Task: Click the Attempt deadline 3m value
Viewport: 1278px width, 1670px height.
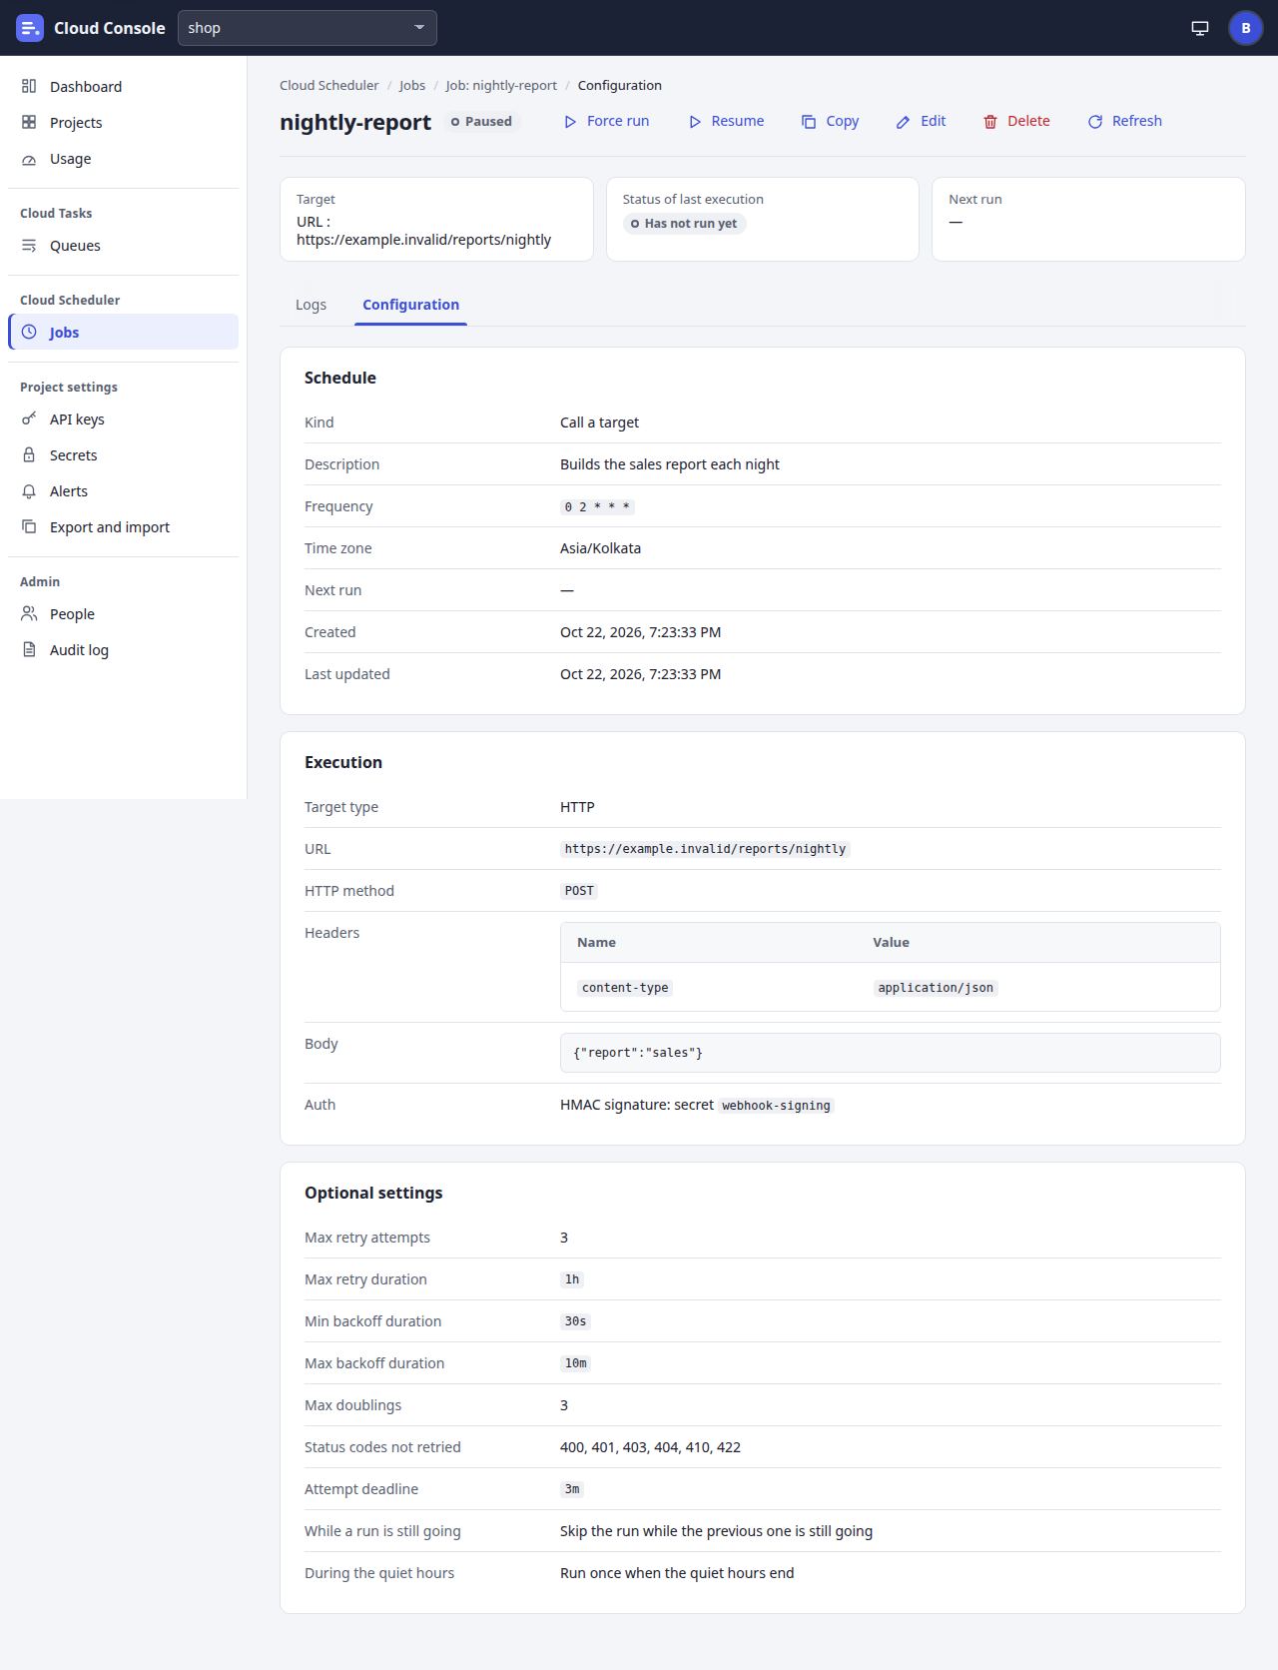Action: pos(572,1489)
